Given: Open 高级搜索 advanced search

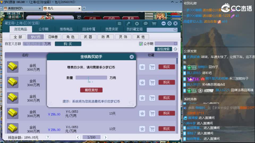Looking at the screenshot, I should (163, 49).
